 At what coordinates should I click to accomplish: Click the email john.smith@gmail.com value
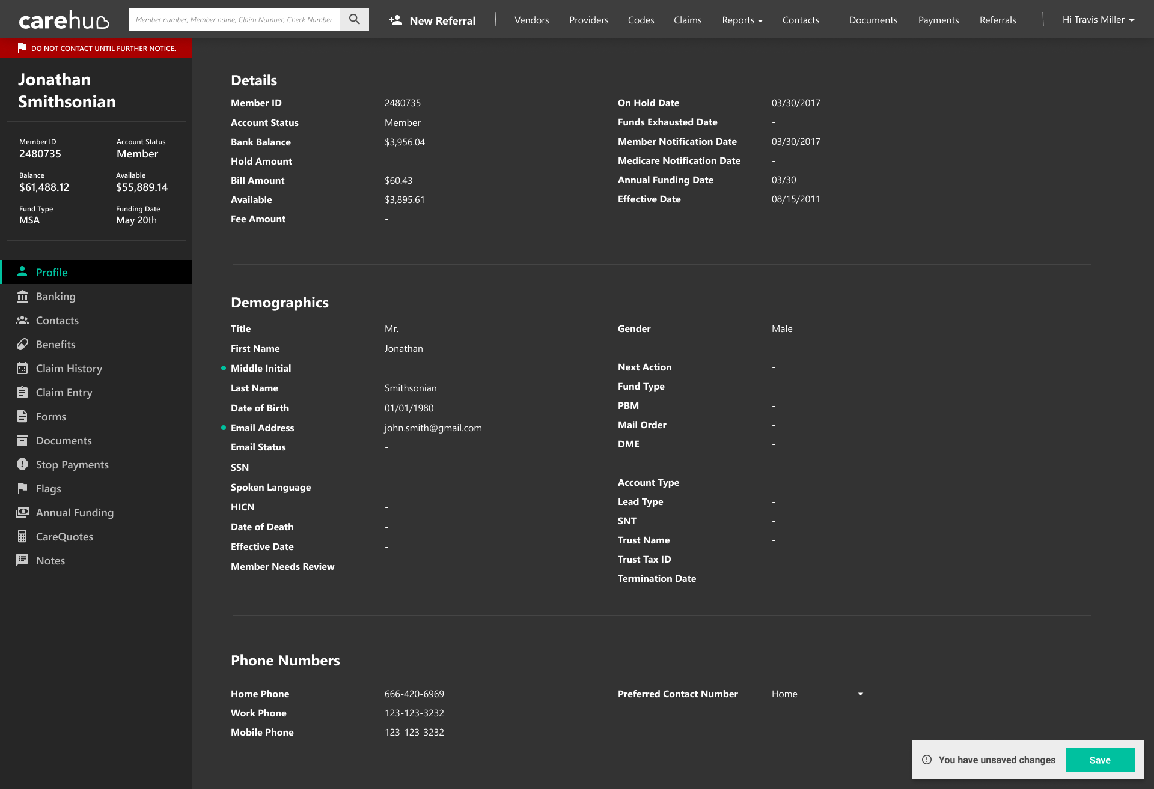click(x=433, y=428)
